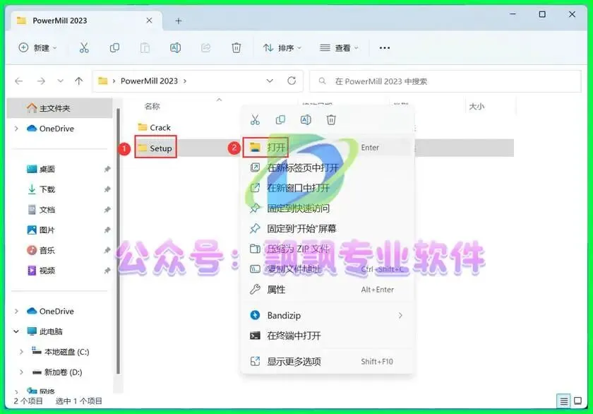Click the Paste icon in the top toolbar
This screenshot has width=593, height=414.
coord(145,47)
